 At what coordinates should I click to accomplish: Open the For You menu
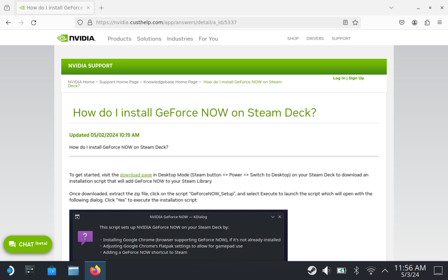pos(208,38)
